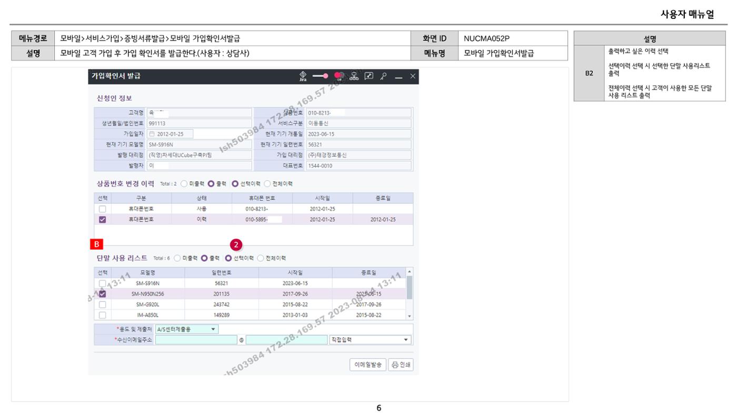Image resolution: width=737 pixels, height=415 pixels.
Task: Click the 모델명 column header
Action: [148, 273]
